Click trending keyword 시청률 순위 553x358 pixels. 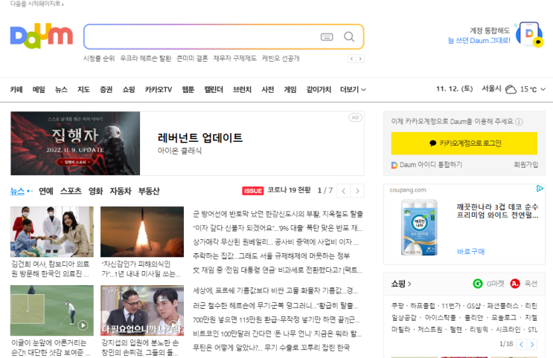(x=99, y=59)
